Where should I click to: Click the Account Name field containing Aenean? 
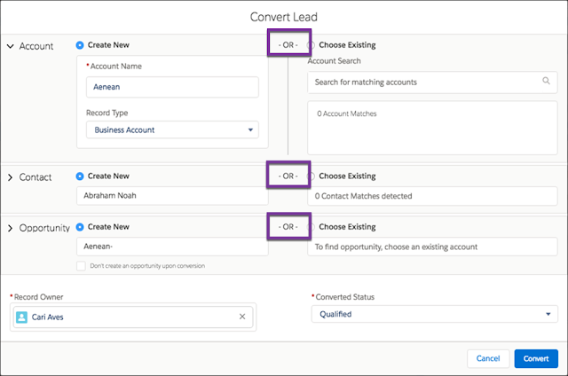coord(172,87)
